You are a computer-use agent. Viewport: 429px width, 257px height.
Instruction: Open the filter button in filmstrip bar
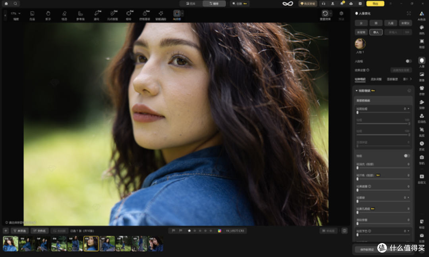pyautogui.click(x=19, y=231)
